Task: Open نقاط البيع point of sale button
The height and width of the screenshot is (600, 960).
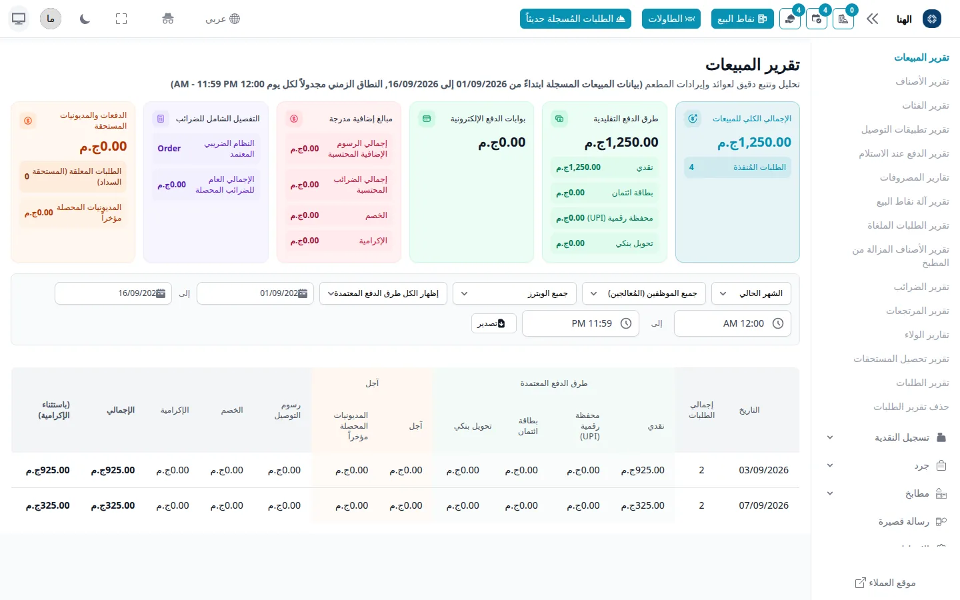Action: (x=742, y=19)
